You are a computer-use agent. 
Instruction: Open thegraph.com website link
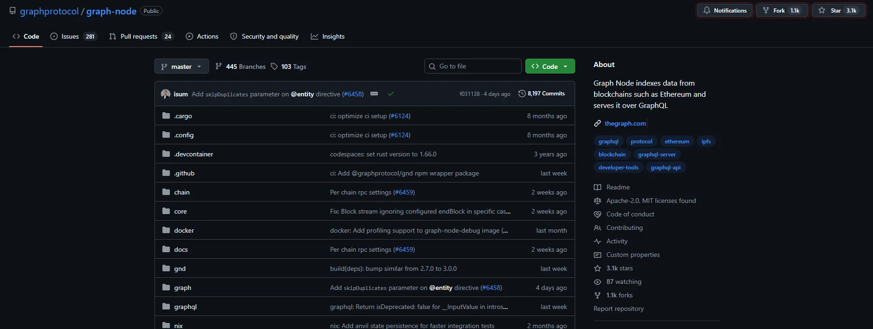click(625, 123)
